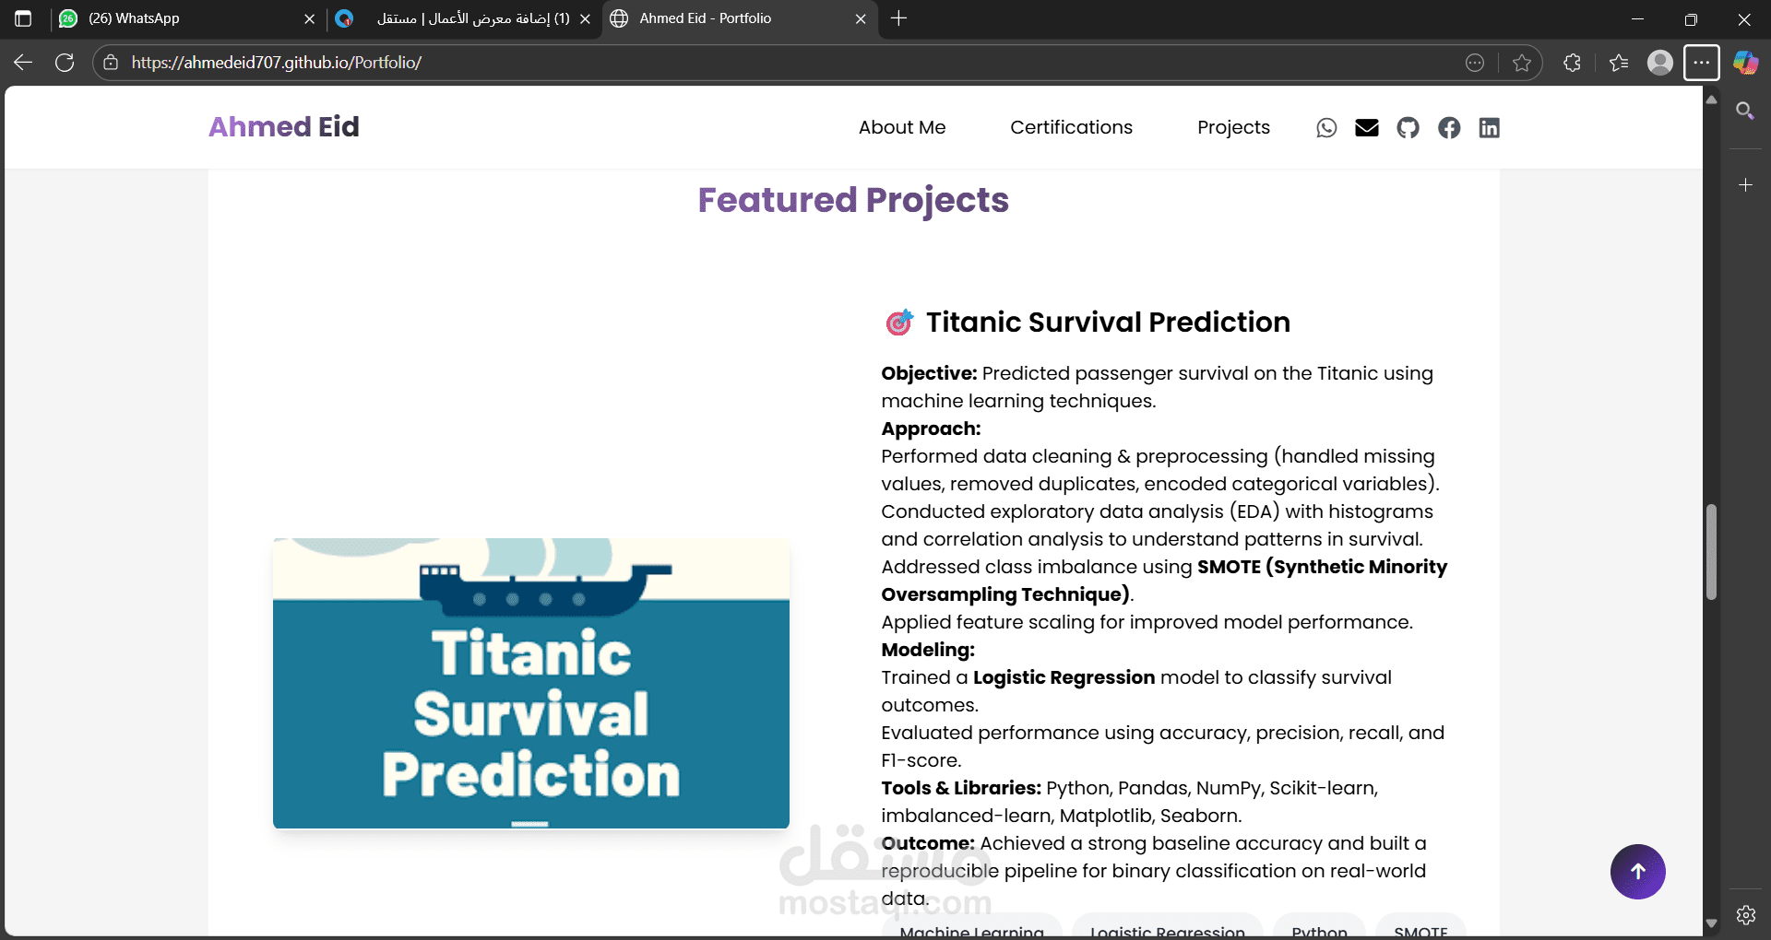
Task: Click the Ahmed Eid site logo
Action: [x=284, y=127]
